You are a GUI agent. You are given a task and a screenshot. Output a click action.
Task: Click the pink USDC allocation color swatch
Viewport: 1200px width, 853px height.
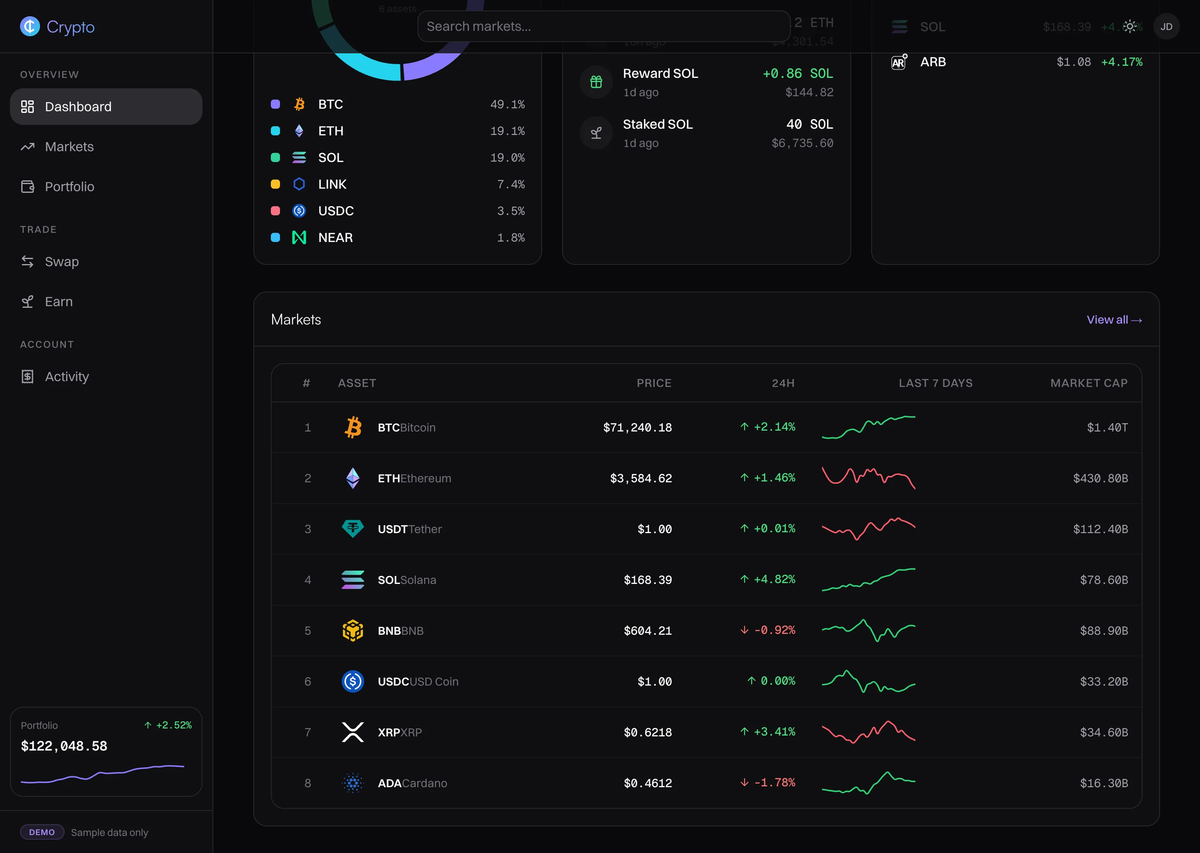(275, 211)
